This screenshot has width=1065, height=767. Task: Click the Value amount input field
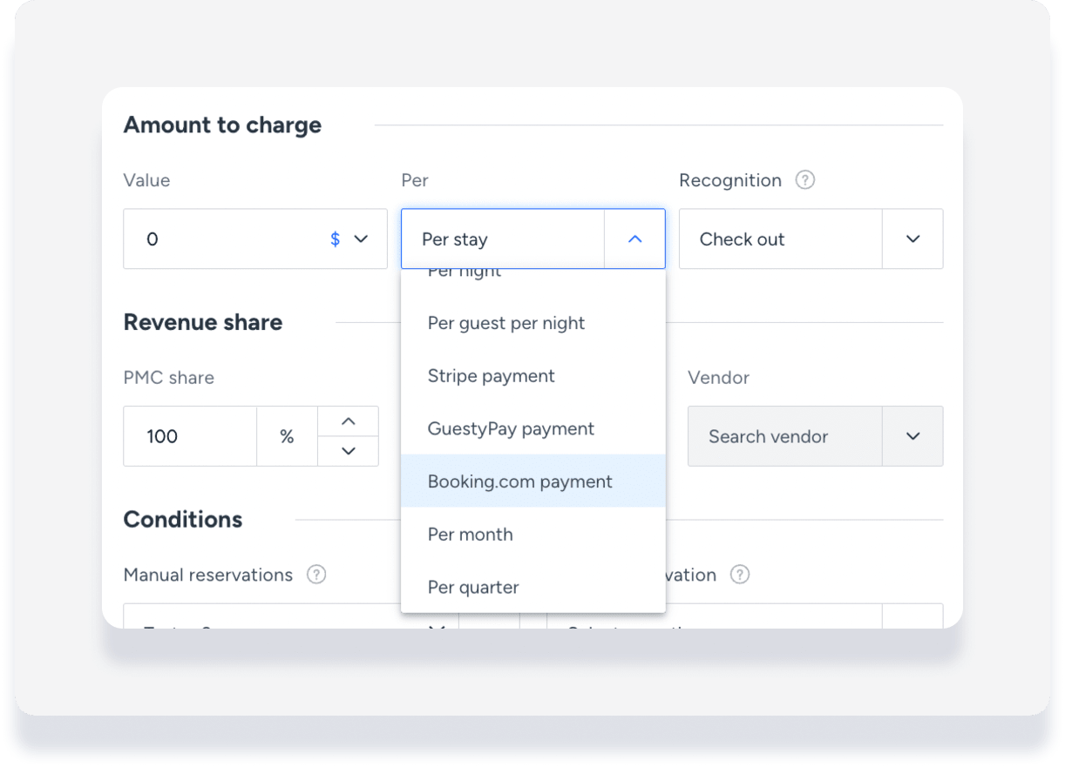[222, 239]
